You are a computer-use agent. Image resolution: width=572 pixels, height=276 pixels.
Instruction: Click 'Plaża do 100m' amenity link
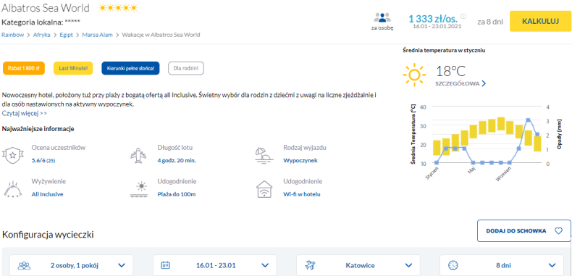177,194
